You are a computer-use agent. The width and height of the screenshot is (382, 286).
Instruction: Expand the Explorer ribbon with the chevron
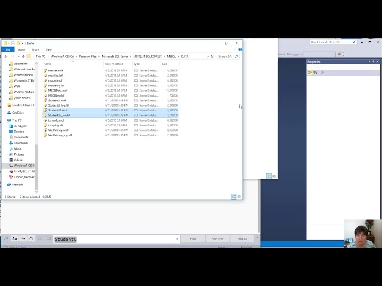pyautogui.click(x=235, y=49)
